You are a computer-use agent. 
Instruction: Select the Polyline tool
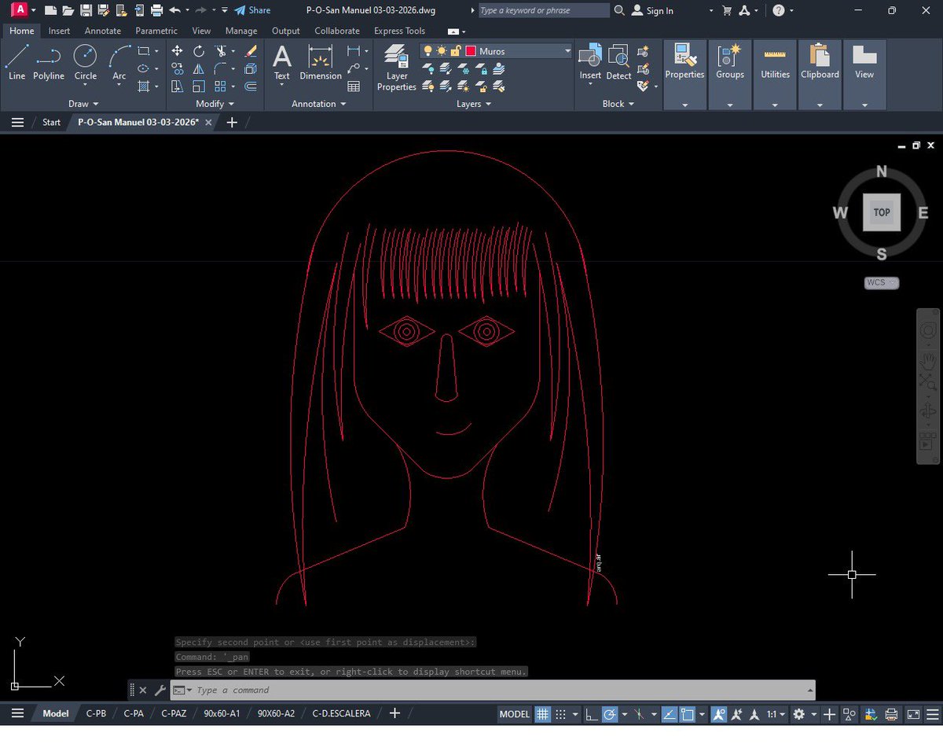[49, 63]
